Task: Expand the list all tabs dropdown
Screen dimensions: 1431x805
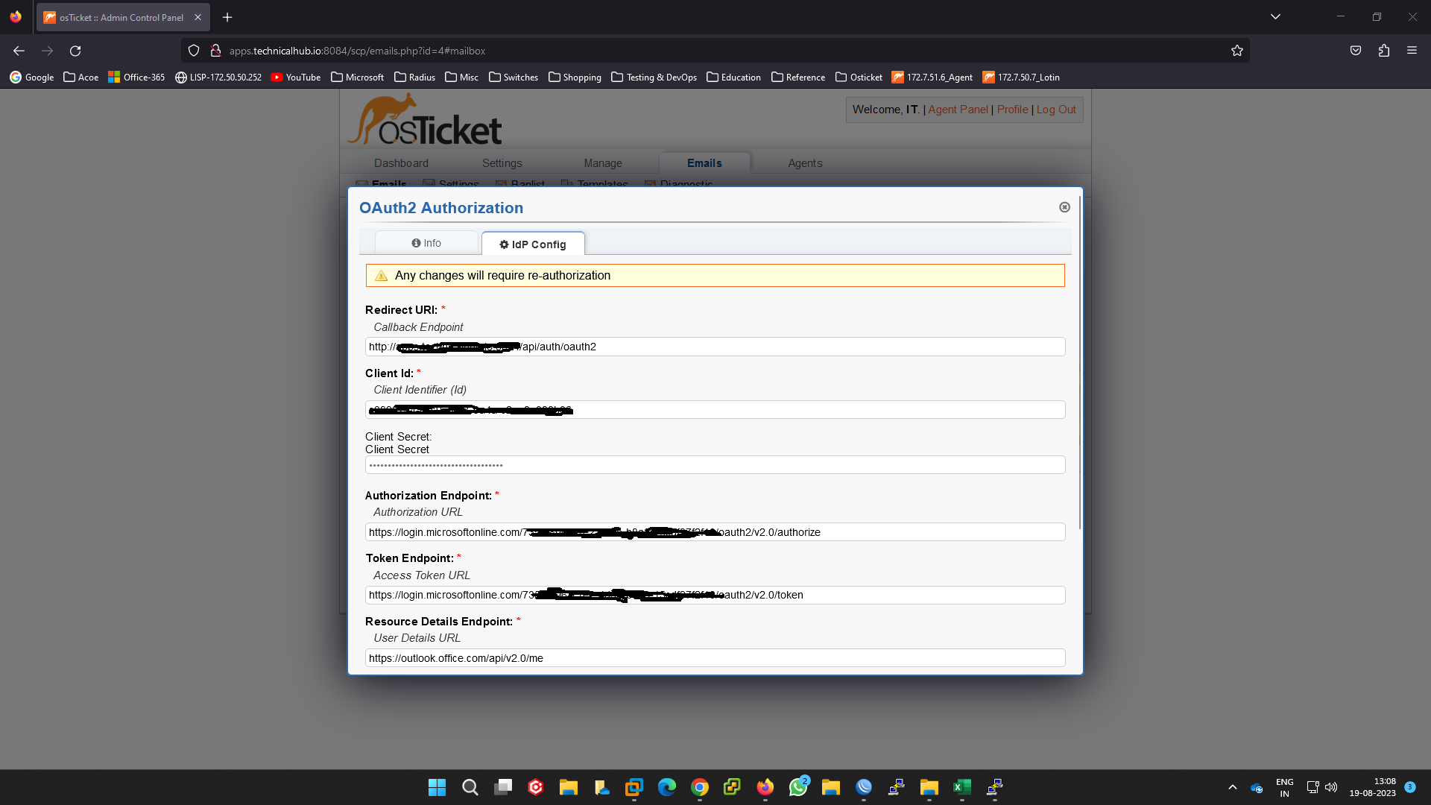Action: tap(1275, 16)
